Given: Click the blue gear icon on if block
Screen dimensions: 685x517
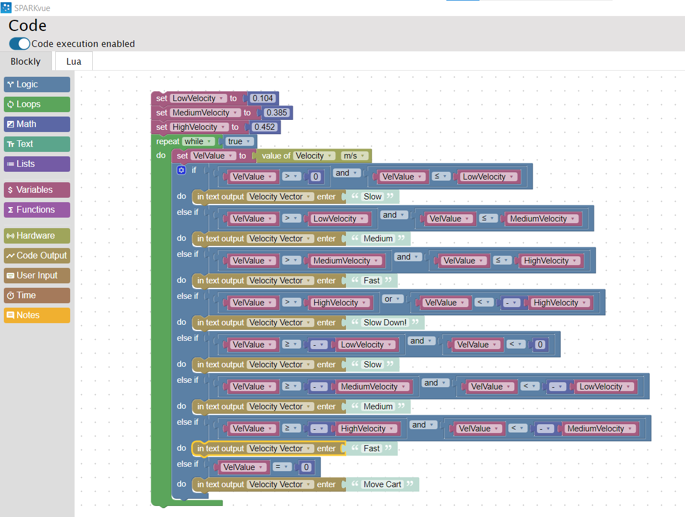Looking at the screenshot, I should [x=181, y=170].
